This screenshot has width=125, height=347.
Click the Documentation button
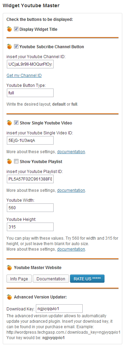51,279
